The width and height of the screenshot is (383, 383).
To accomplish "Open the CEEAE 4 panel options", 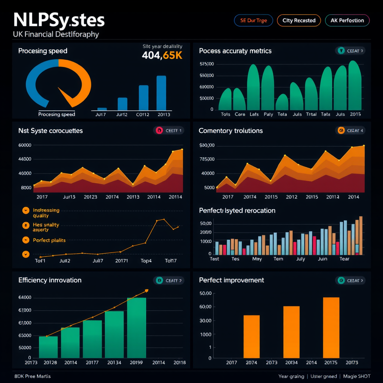I will pos(350,131).
